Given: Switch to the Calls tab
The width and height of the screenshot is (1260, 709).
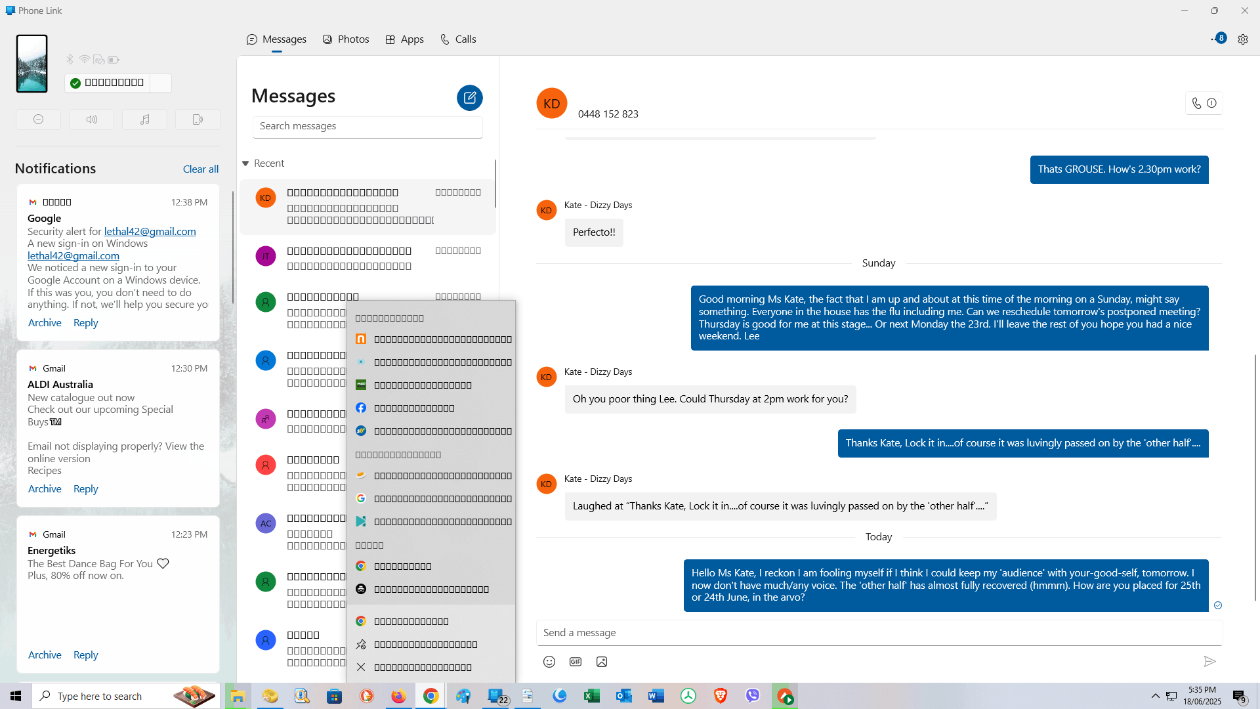Looking at the screenshot, I should (458, 39).
